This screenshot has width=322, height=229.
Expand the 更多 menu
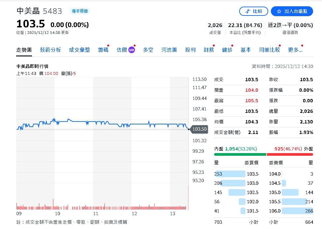(x=295, y=49)
